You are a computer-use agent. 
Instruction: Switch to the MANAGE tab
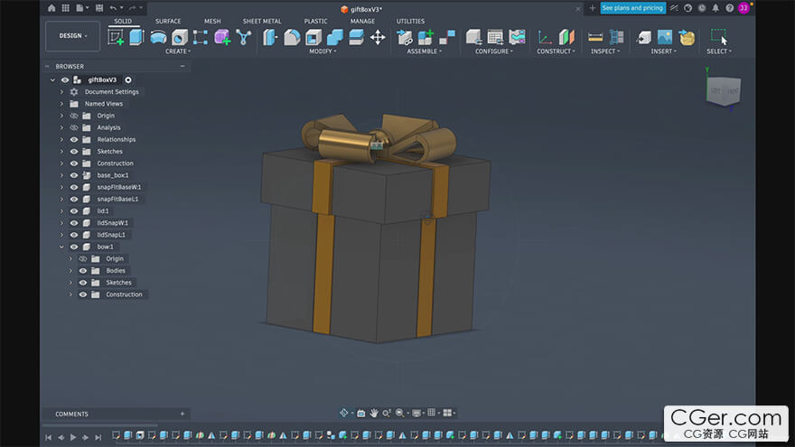click(362, 22)
